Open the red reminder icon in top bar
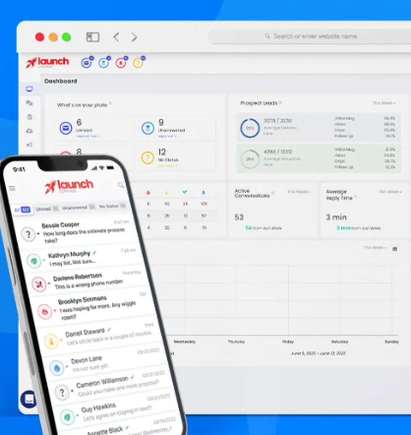Screen dimensions: 411x435 click(x=121, y=63)
